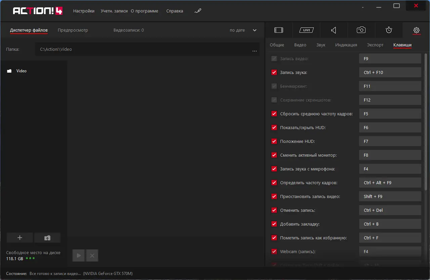Screen dimensions: 430x280
Task: Switch to the Диспетчер файлов tab
Action: point(29,30)
